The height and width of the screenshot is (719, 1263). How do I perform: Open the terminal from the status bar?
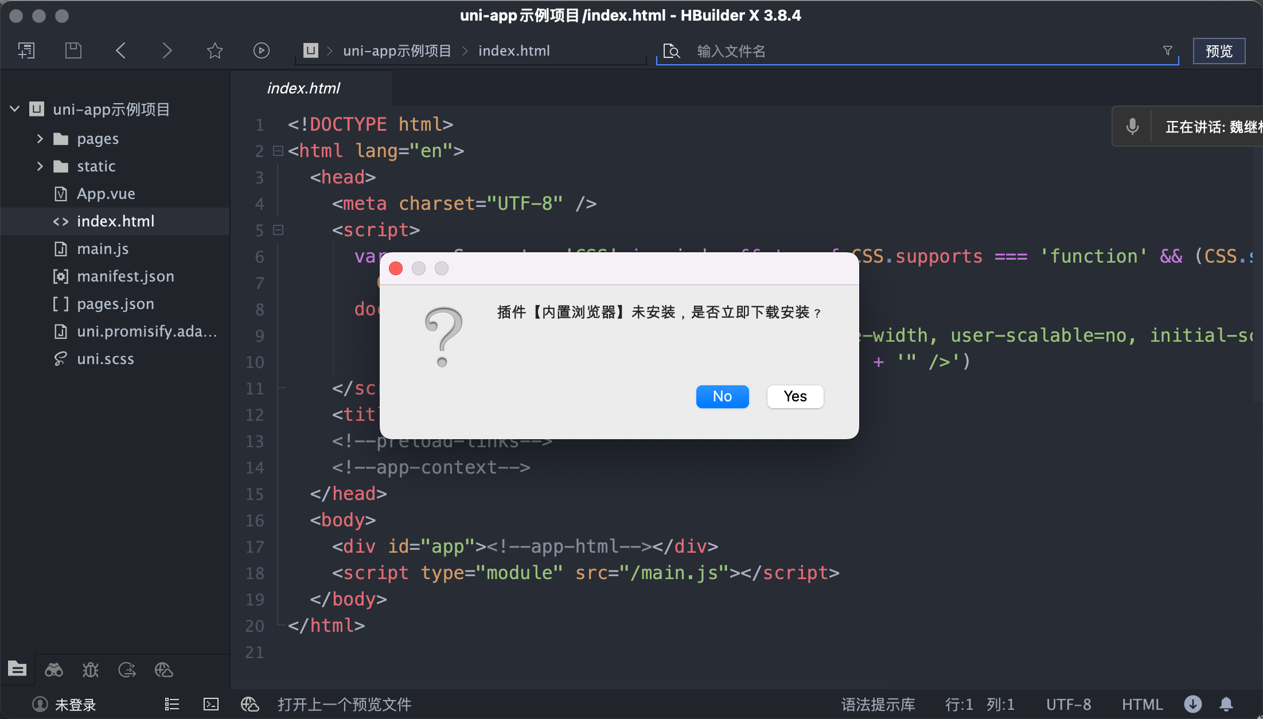coord(211,704)
